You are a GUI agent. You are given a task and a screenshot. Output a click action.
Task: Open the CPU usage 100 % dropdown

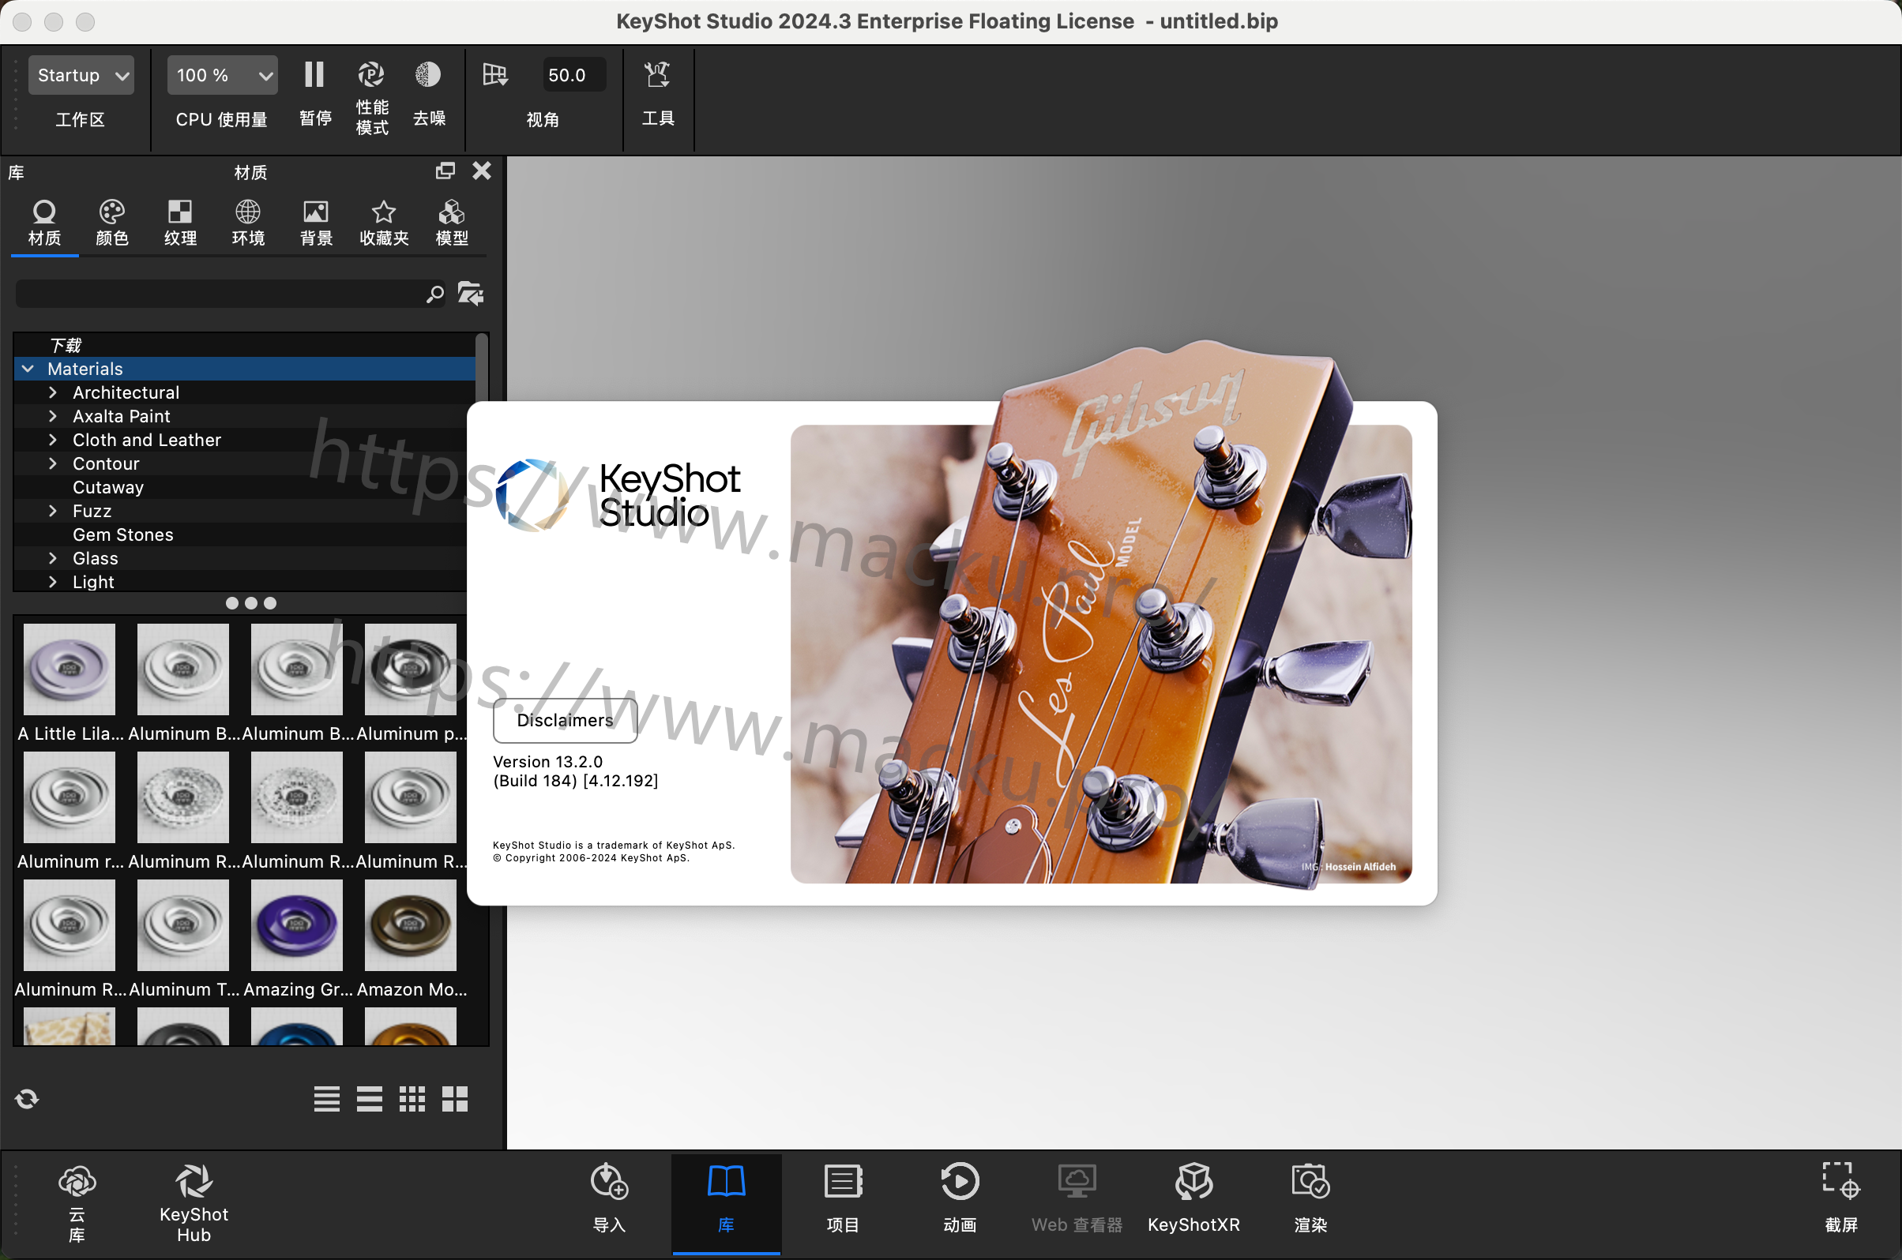pyautogui.click(x=223, y=76)
